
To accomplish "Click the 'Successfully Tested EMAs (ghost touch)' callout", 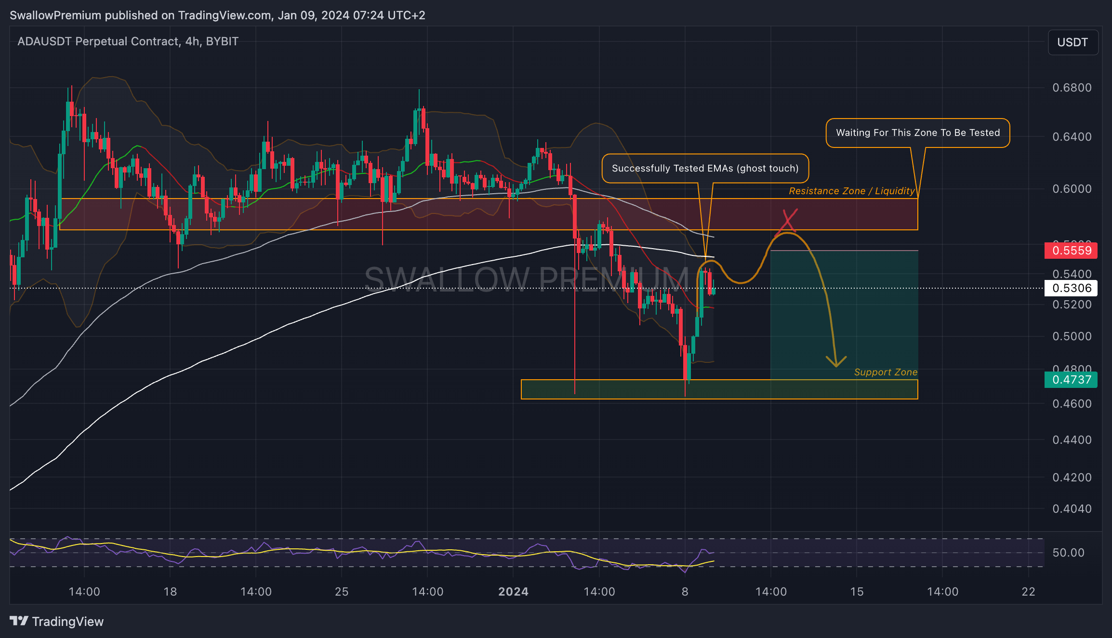I will pos(705,168).
